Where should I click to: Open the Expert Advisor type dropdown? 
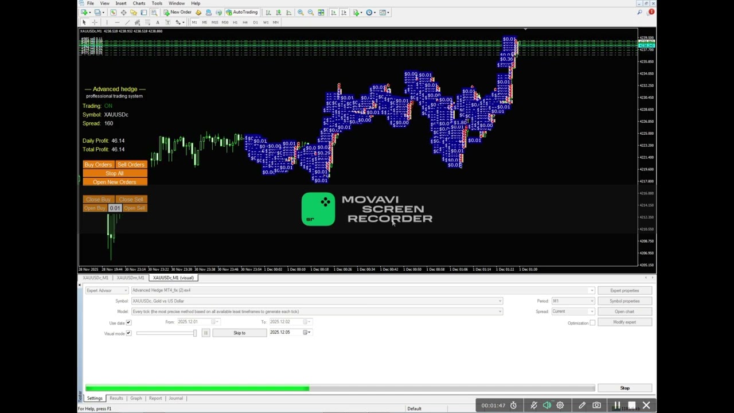click(x=107, y=290)
